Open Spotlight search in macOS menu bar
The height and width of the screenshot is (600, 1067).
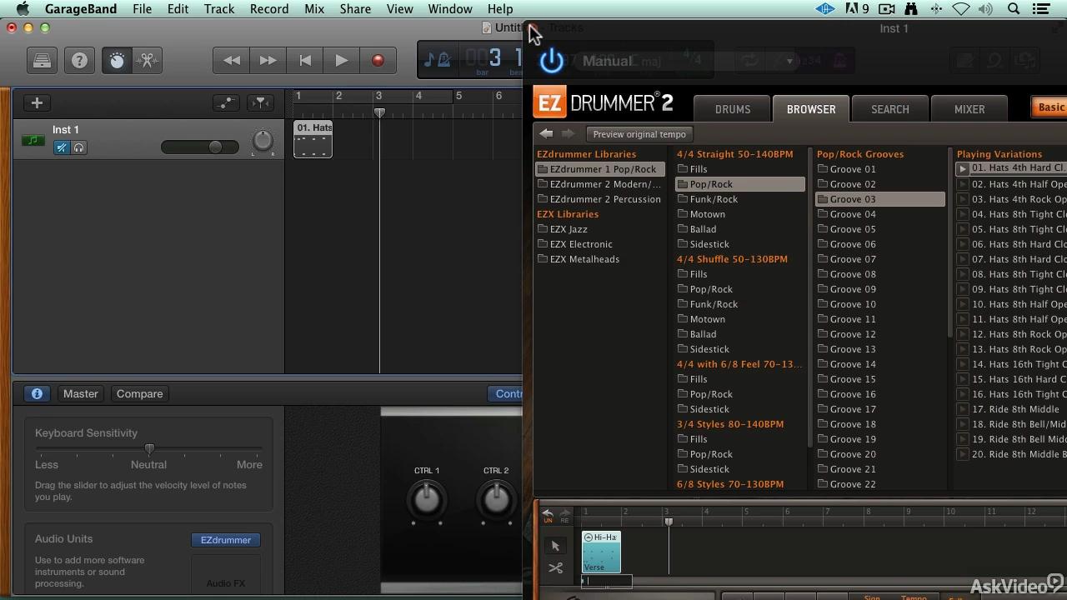pos(1014,9)
